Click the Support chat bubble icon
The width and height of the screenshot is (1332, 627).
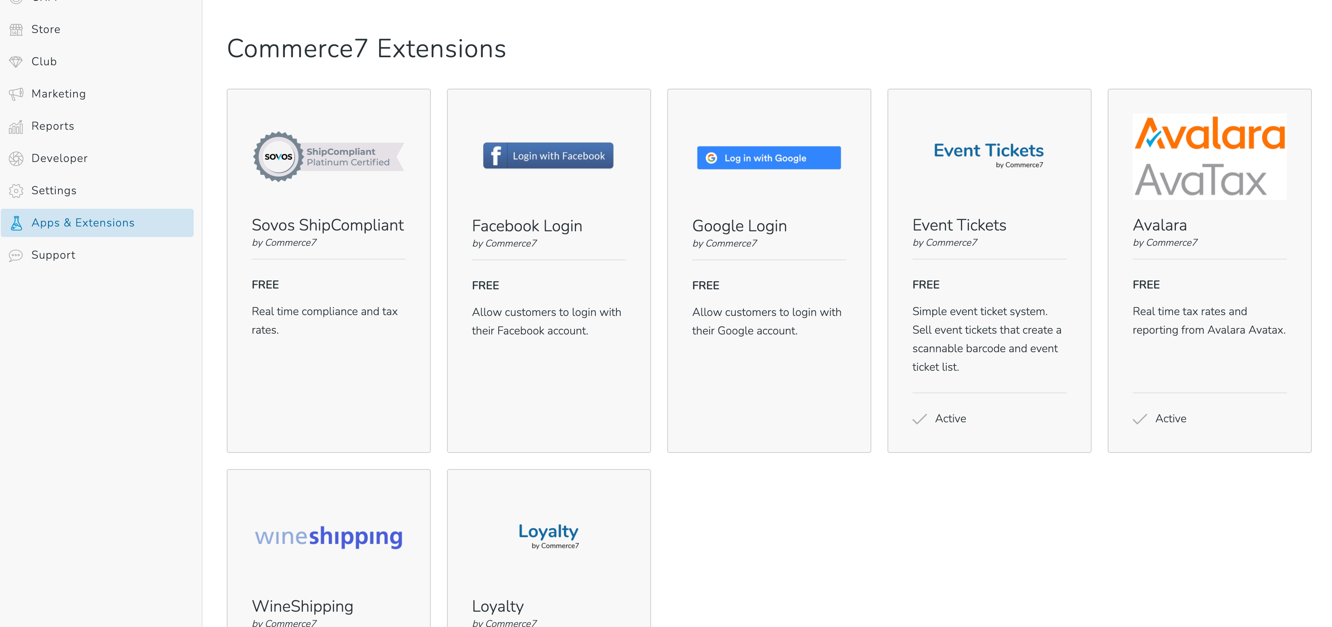(16, 255)
